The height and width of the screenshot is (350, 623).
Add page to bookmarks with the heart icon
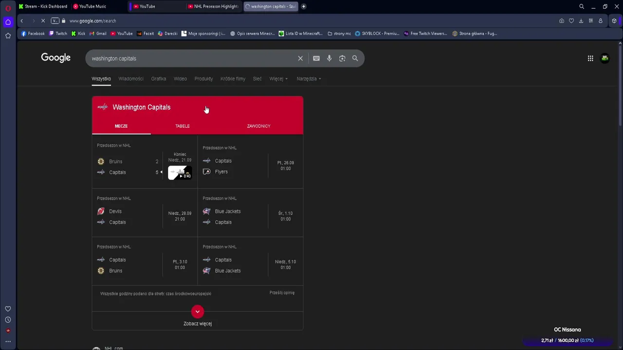(571, 21)
